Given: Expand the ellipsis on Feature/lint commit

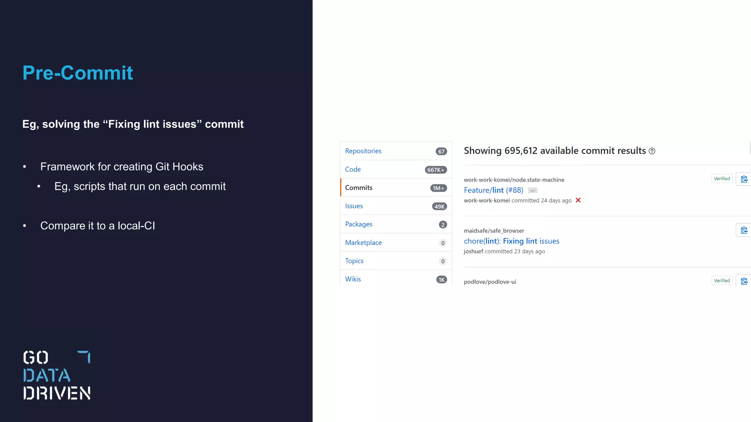Looking at the screenshot, I should [x=532, y=190].
